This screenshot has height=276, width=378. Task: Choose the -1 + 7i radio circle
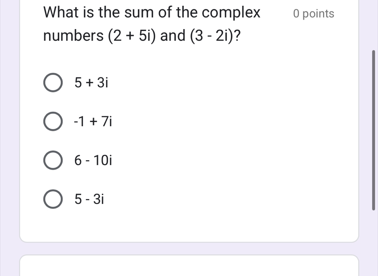[x=52, y=122]
